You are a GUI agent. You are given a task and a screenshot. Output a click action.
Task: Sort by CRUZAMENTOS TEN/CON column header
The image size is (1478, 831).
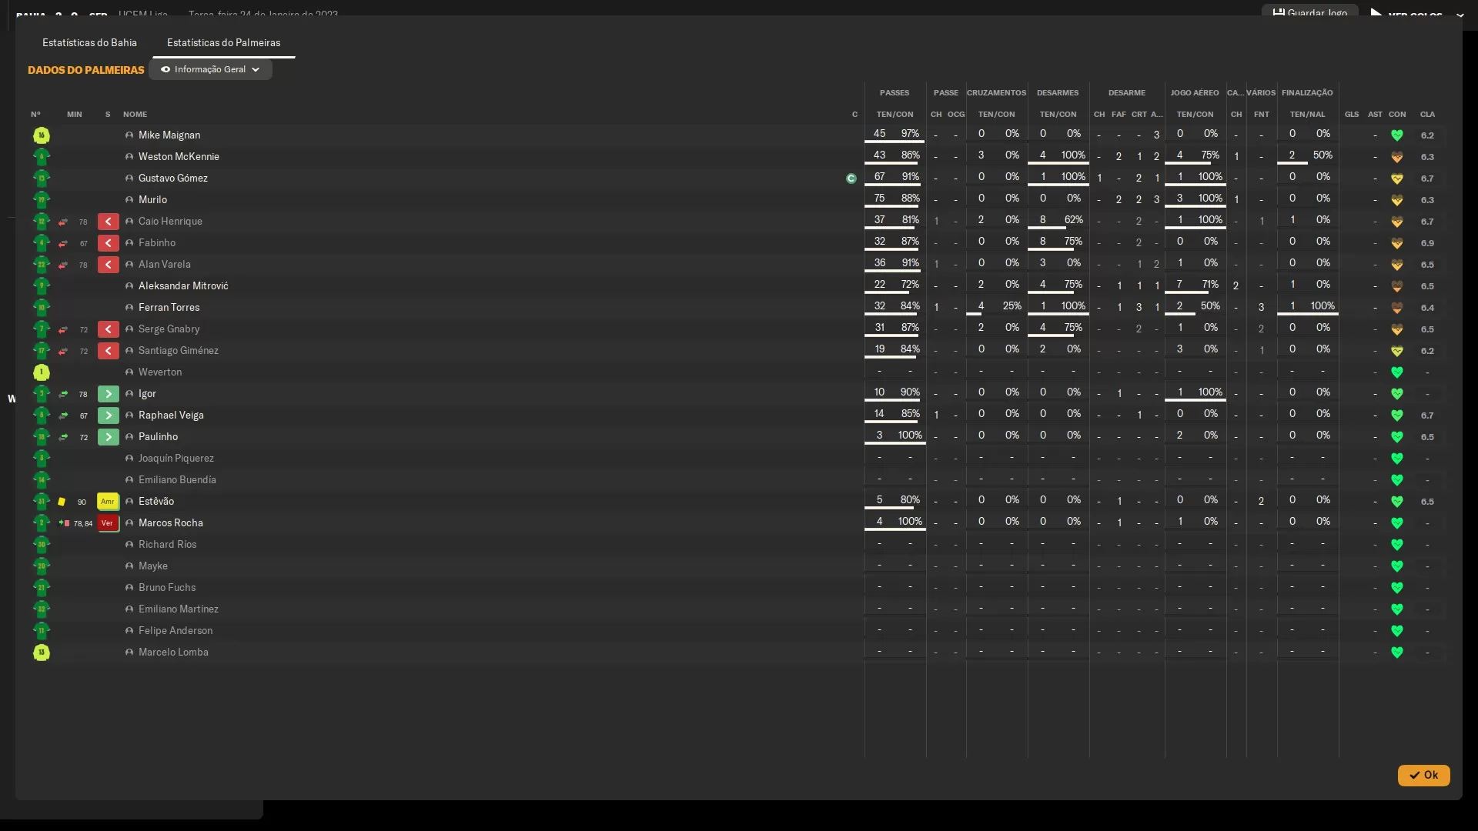[x=996, y=115]
